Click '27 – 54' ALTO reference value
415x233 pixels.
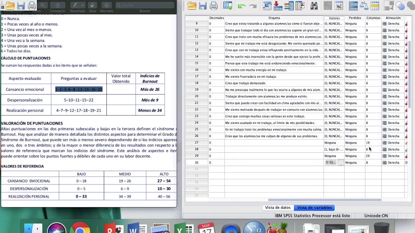(x=164, y=181)
